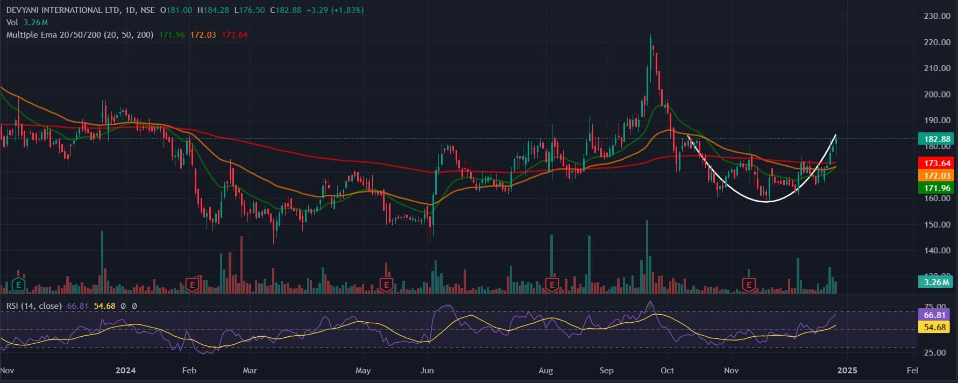
Task: Click the current price label 182.88
Action: [x=936, y=139]
